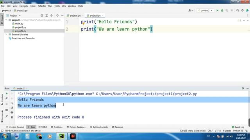Open the Tools menu

(57, 6)
